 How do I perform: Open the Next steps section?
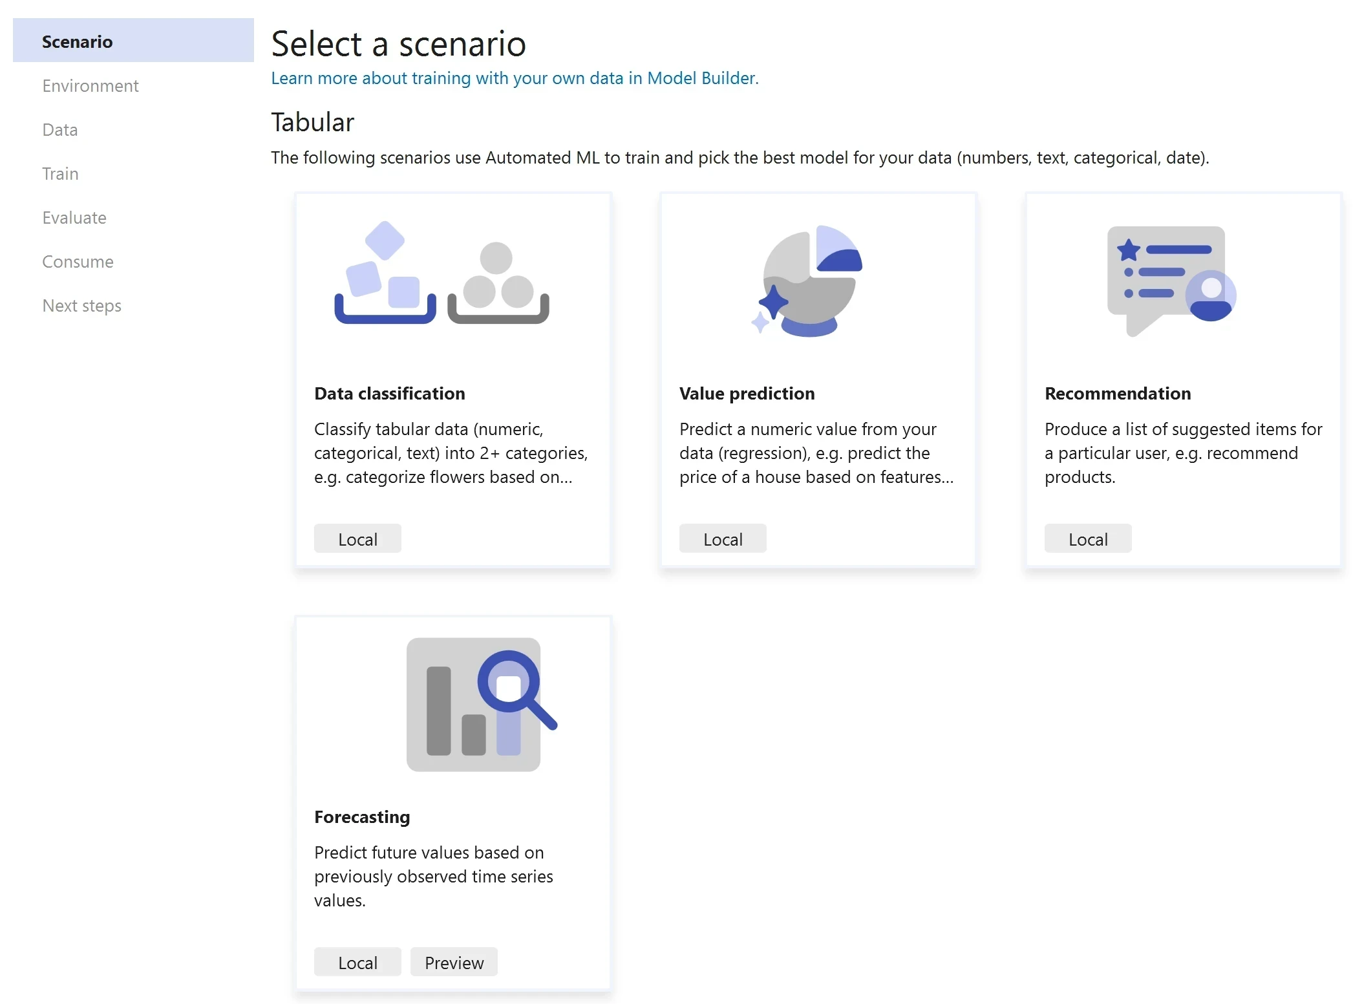81,305
